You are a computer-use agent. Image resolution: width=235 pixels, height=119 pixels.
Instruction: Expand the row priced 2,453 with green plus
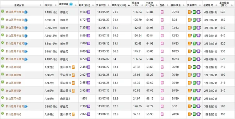pyautogui.click(x=3, y=82)
